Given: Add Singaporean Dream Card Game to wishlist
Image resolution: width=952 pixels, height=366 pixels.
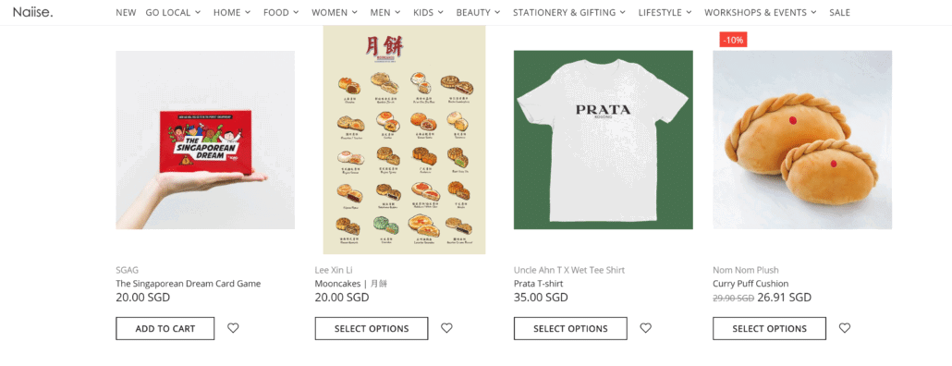Looking at the screenshot, I should 233,328.
